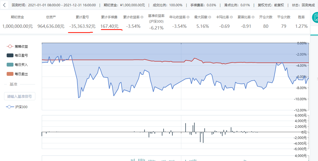318x161 pixels.
Task: Click 最大回撤 value 5.16%
Action: tap(202, 26)
